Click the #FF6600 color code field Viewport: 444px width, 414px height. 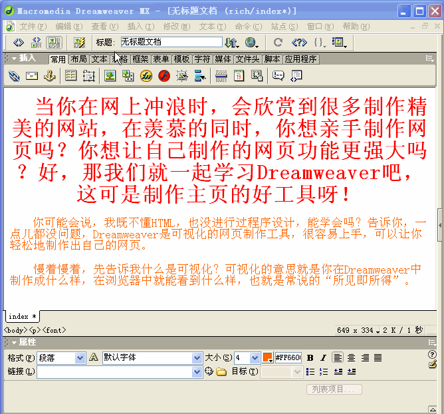[288, 357]
